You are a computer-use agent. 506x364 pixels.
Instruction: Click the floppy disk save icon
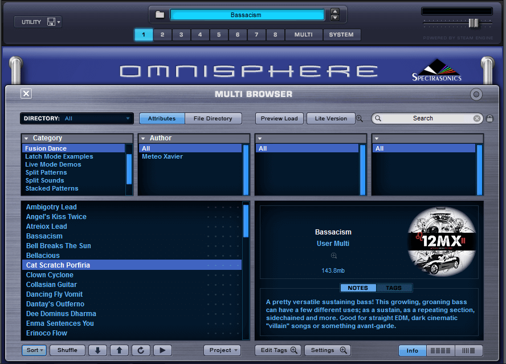point(51,22)
